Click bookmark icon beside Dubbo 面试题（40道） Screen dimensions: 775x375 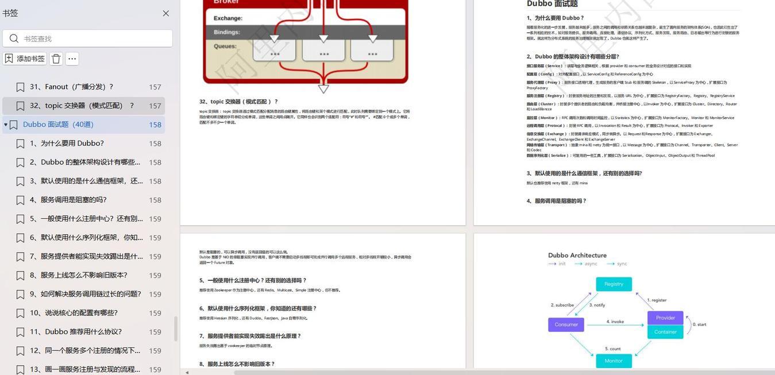(x=14, y=125)
